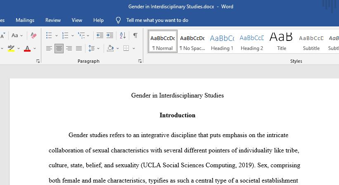Click the Sort A-Z icon
The image size is (339, 185).
coord(123,35)
